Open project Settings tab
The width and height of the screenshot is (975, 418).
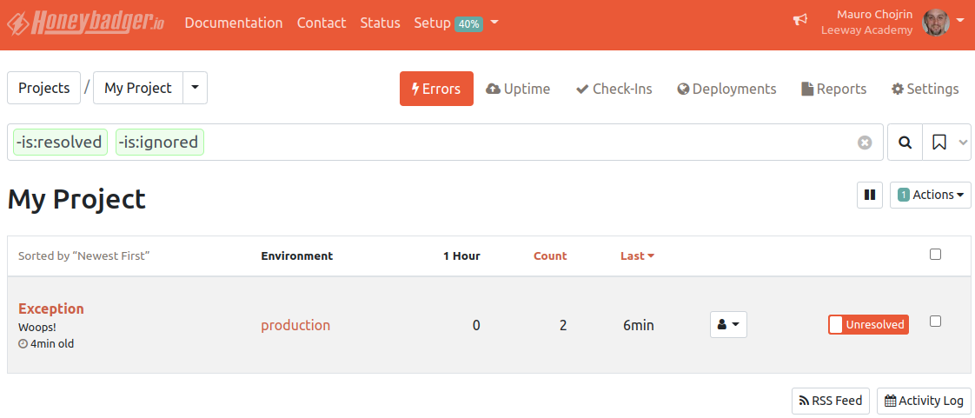click(925, 89)
